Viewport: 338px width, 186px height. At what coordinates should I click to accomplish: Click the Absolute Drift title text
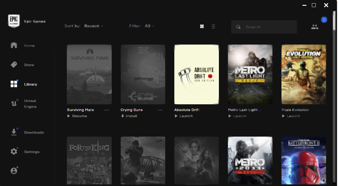pos(187,110)
